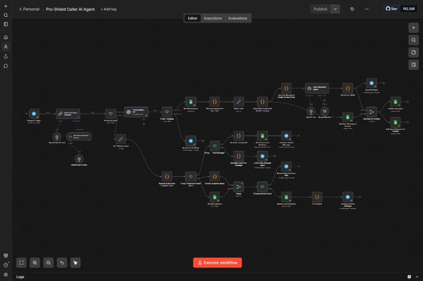Select the Gpt 4.1-mini model under User Interaction Agent
This screenshot has height=281, width=423.
pos(311,111)
